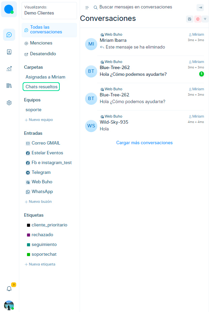
Task: Open the WhatsApp inbox
Action: point(42,192)
